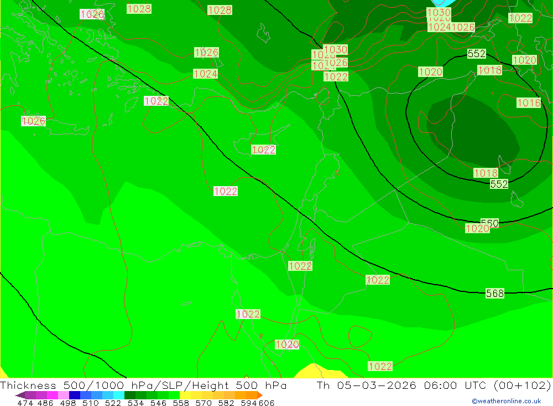Click the map title 'Thickness 500/1000 hPa/SLP/Height 500 hPa'
Image resolution: width=553 pixels, height=406 pixels.
pos(144,385)
